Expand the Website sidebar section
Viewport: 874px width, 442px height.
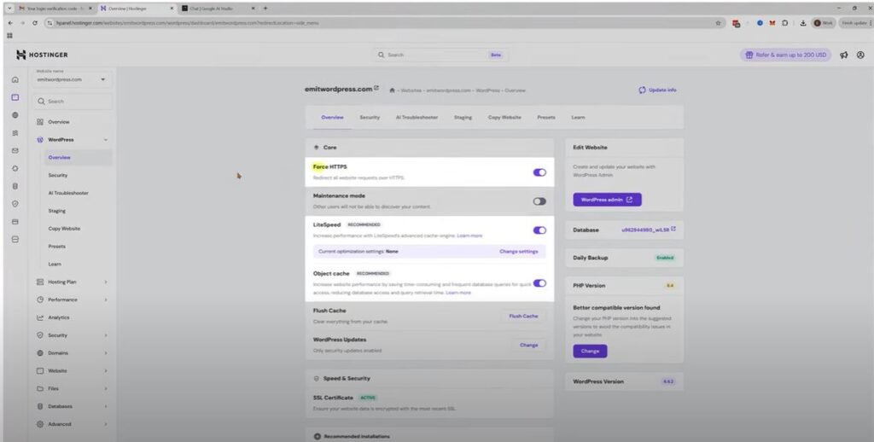[106, 370]
